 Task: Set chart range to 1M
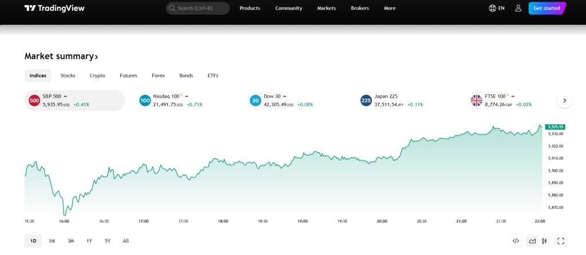[52, 241]
